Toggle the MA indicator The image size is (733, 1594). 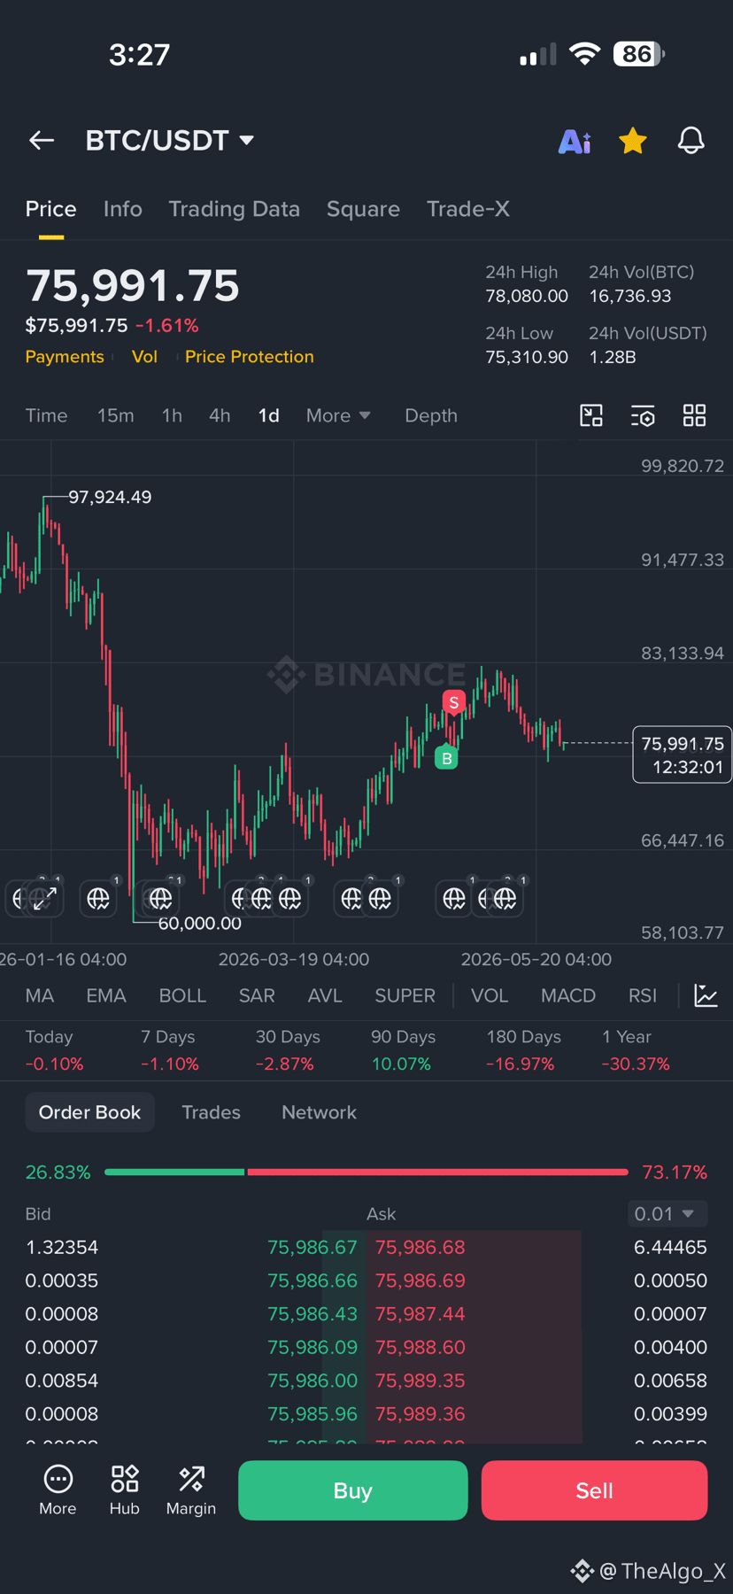[x=40, y=995]
